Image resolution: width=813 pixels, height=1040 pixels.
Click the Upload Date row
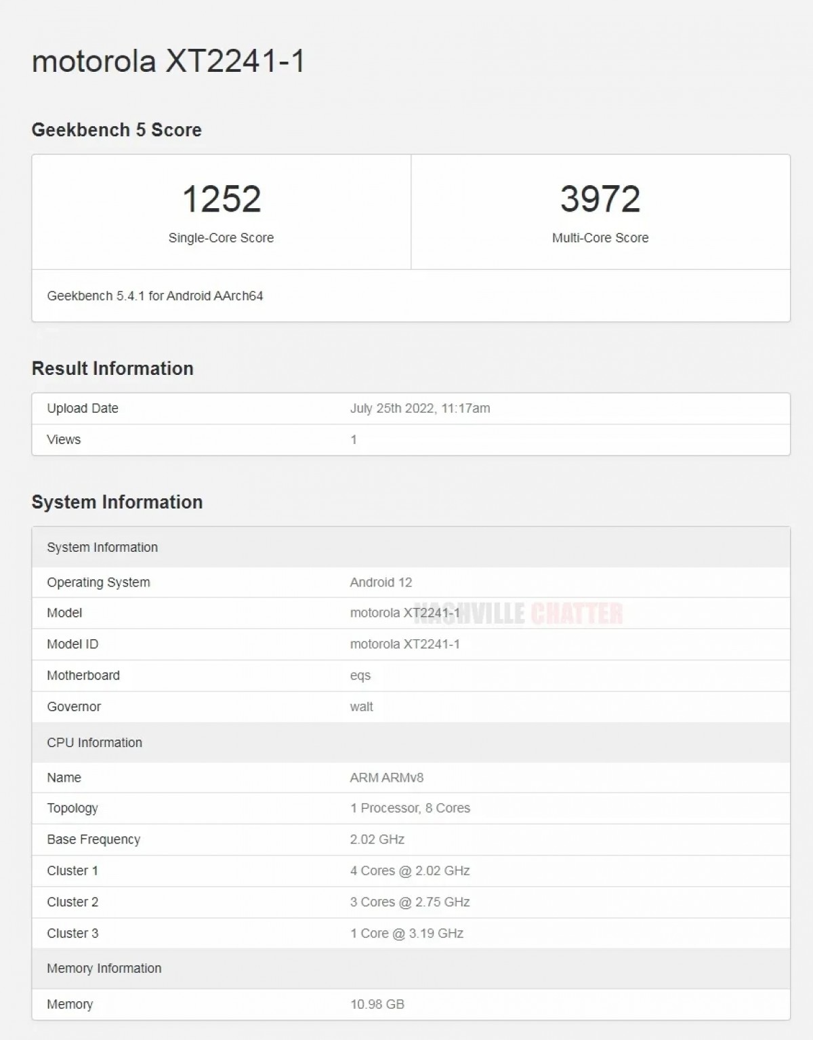[x=82, y=408]
